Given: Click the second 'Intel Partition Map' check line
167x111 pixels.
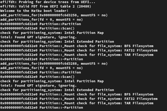Looking at the screenshot, I should pos(52,81).
